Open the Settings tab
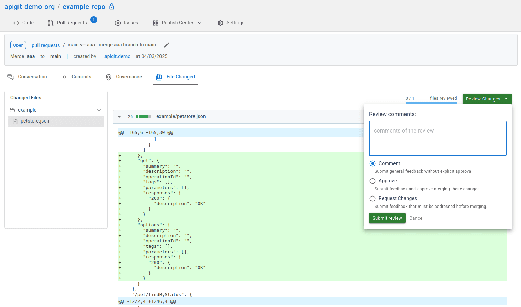This screenshot has height=307, width=521. click(231, 23)
